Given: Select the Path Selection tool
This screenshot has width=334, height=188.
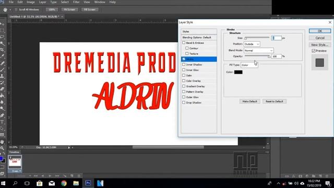Looking at the screenshot, I should coord(2,128).
